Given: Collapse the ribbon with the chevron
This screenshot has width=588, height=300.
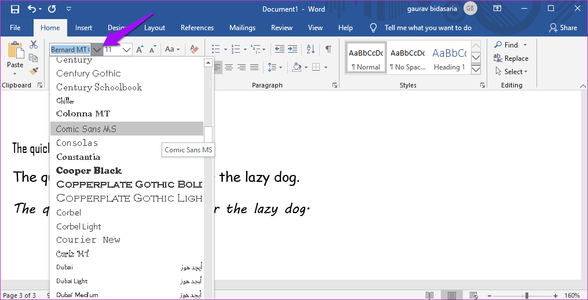Looking at the screenshot, I should click(x=582, y=86).
